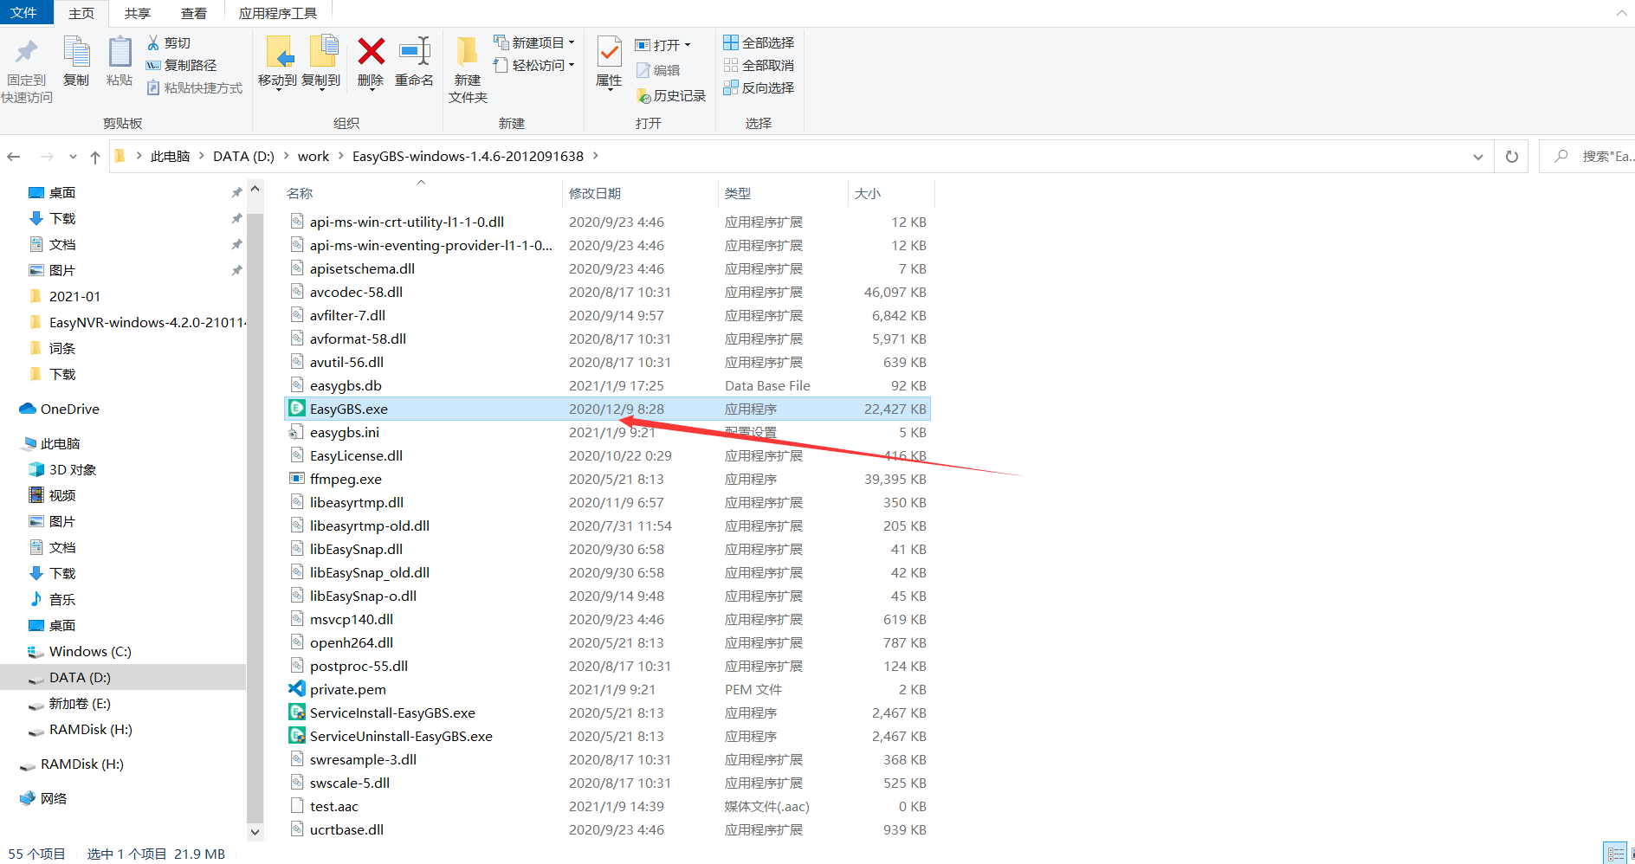The image size is (1635, 864).
Task: Open the Move to folder menu
Action: [277, 62]
